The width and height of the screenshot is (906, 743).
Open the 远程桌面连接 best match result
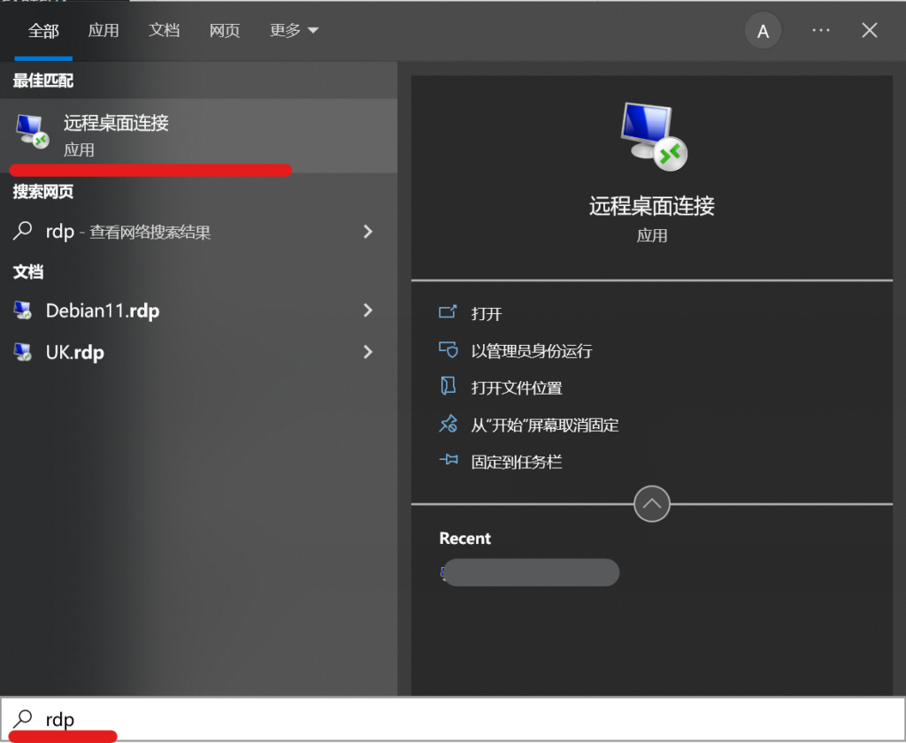[198, 135]
